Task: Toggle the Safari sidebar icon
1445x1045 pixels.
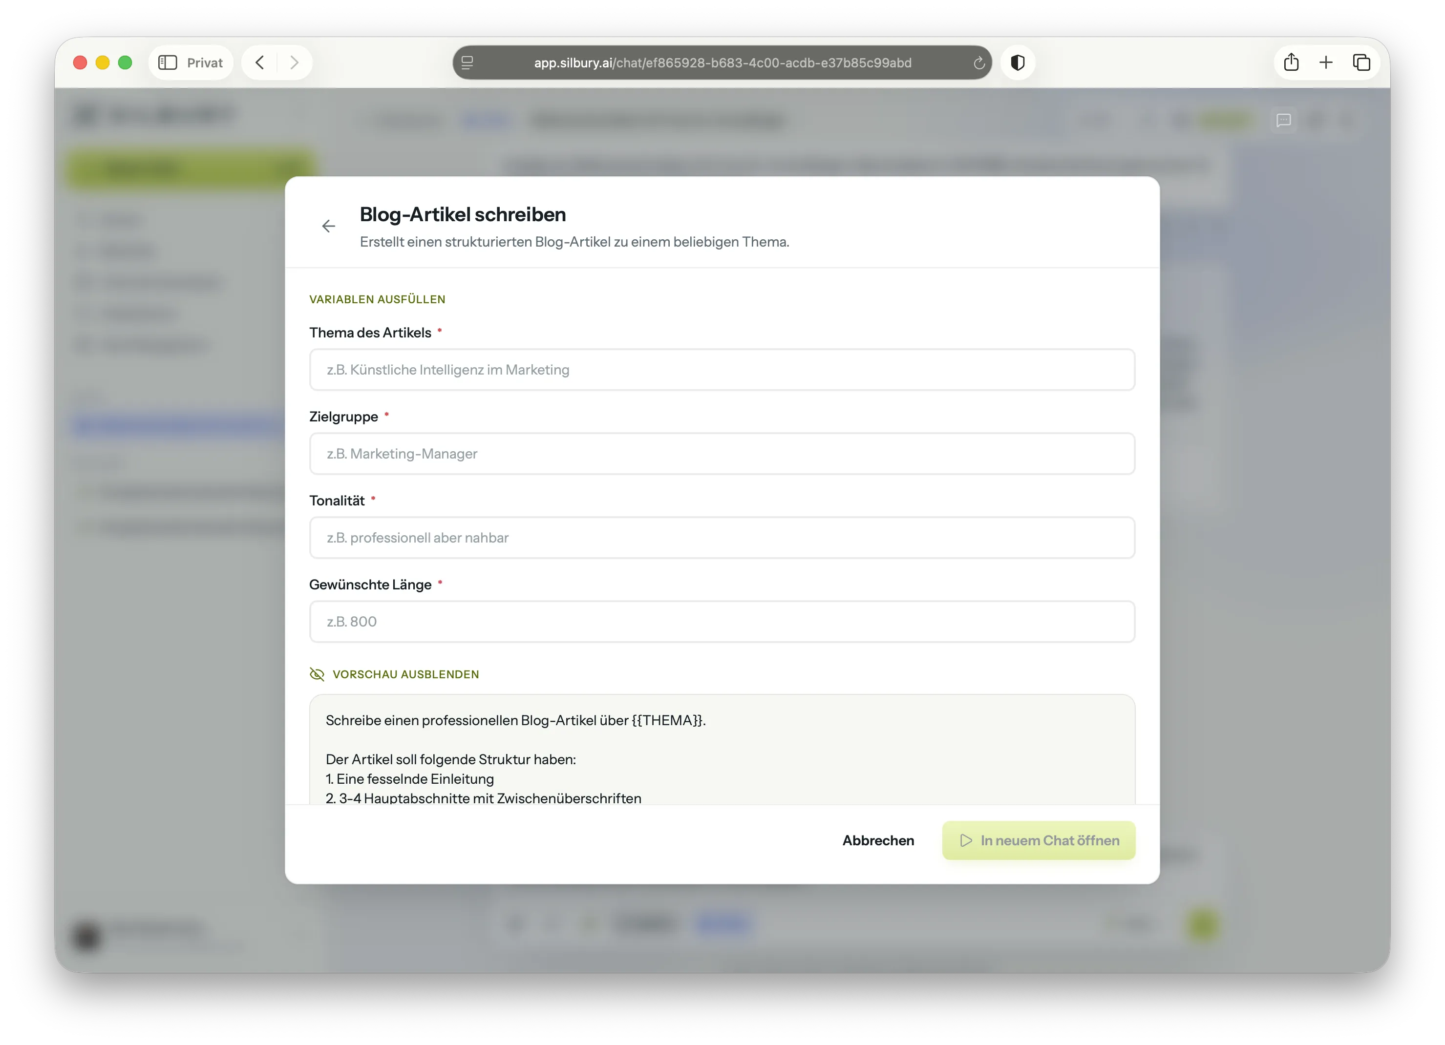Action: click(x=168, y=63)
